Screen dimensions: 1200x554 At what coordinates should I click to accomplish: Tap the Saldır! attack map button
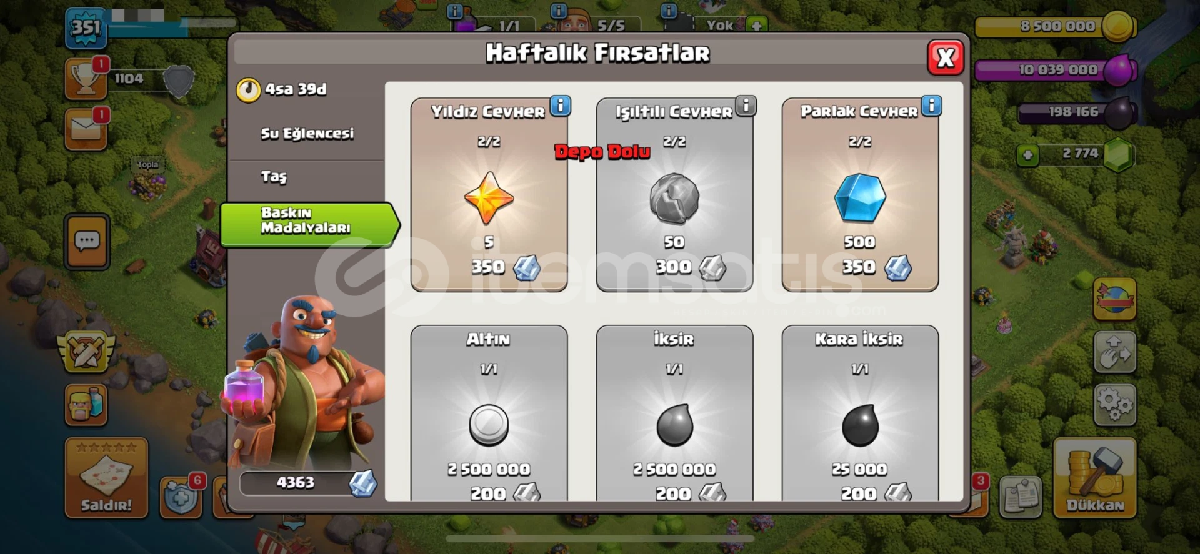(x=106, y=478)
